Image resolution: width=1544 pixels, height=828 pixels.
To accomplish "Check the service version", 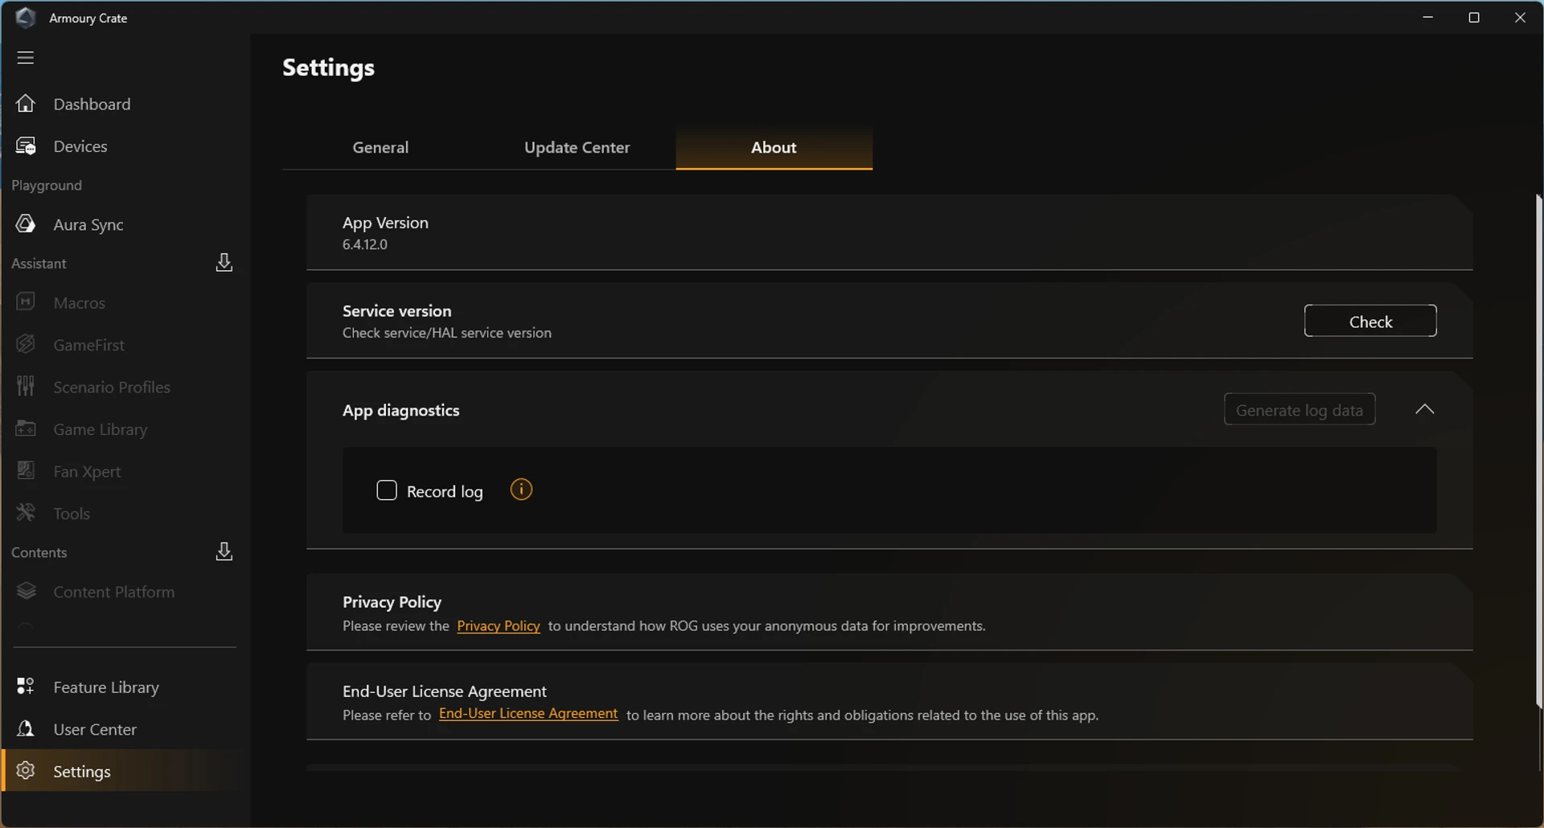I will 1370,322.
